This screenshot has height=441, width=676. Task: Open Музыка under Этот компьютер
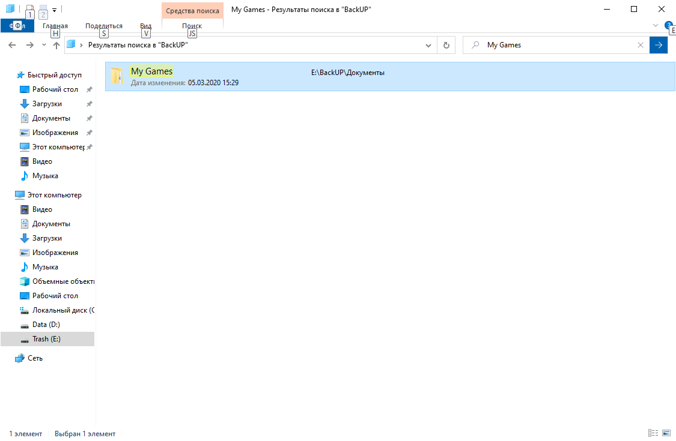click(x=45, y=267)
